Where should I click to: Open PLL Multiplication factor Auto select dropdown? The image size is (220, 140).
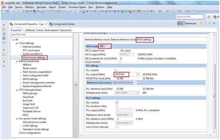tap(124, 123)
